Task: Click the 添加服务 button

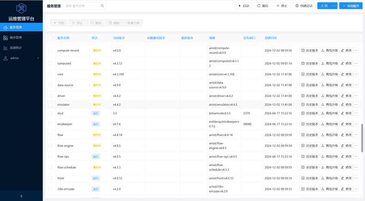Action: pos(351,6)
